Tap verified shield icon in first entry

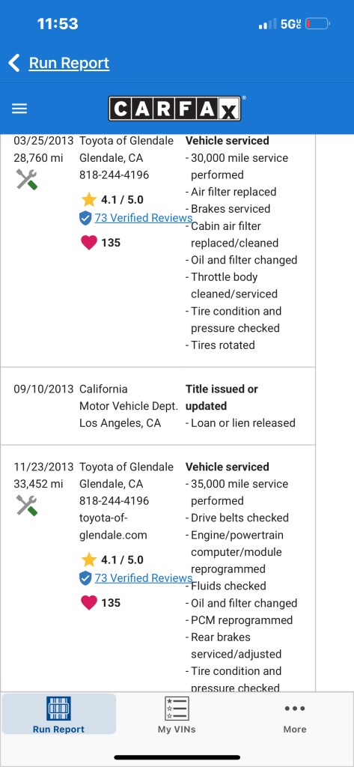(x=85, y=218)
